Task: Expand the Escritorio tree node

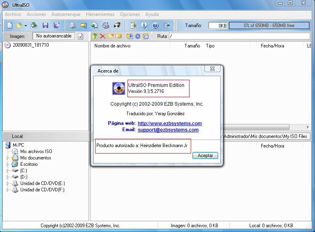Action: 8,165
